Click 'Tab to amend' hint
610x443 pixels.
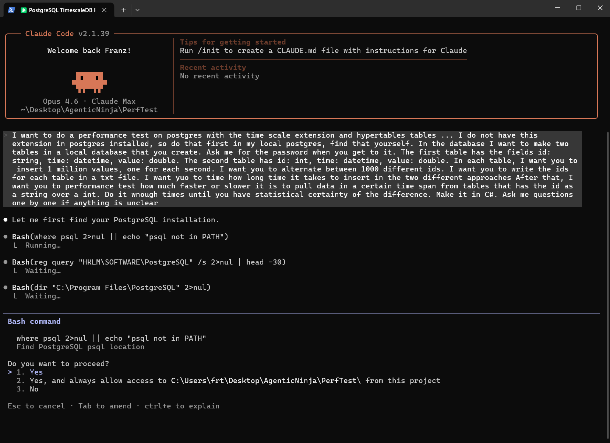pos(105,406)
